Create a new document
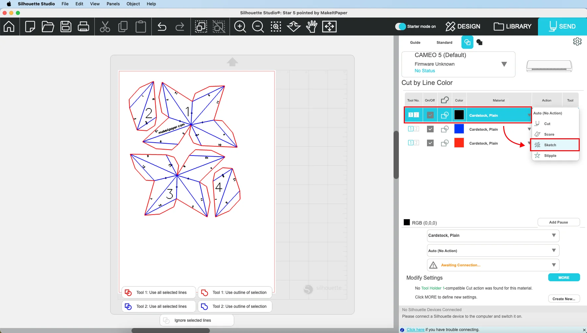587x333 pixels. 30,26
